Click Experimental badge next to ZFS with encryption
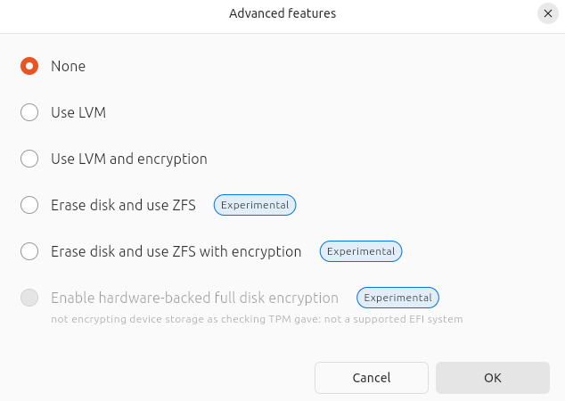This screenshot has height=401, width=565. pyautogui.click(x=361, y=251)
